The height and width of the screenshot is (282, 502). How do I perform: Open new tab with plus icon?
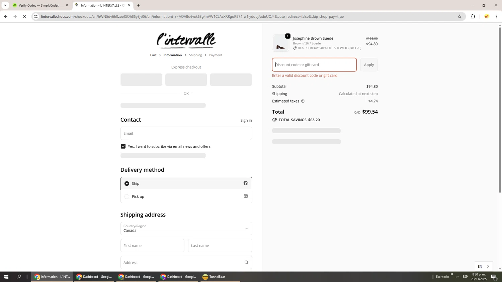(x=139, y=5)
